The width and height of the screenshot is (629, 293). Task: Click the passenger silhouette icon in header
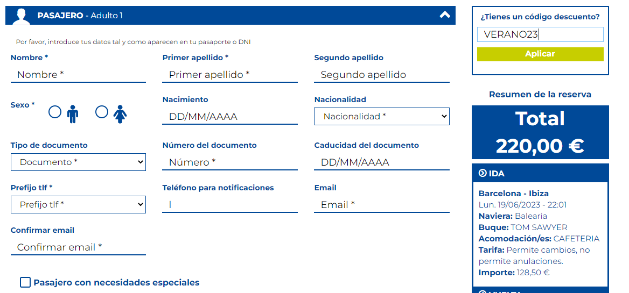click(x=21, y=16)
